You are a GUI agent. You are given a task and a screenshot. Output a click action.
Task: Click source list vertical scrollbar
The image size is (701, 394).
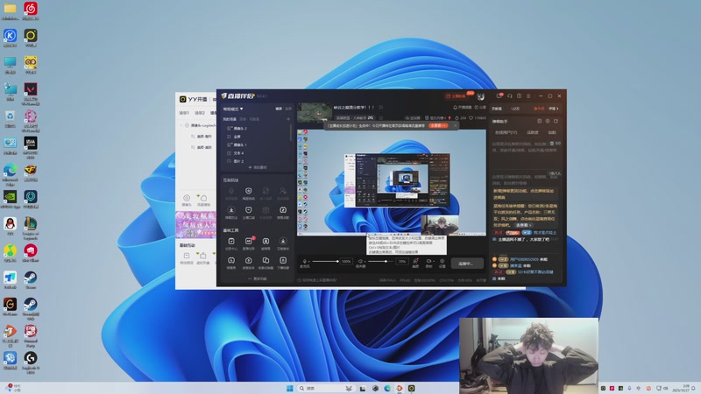pyautogui.click(x=292, y=133)
